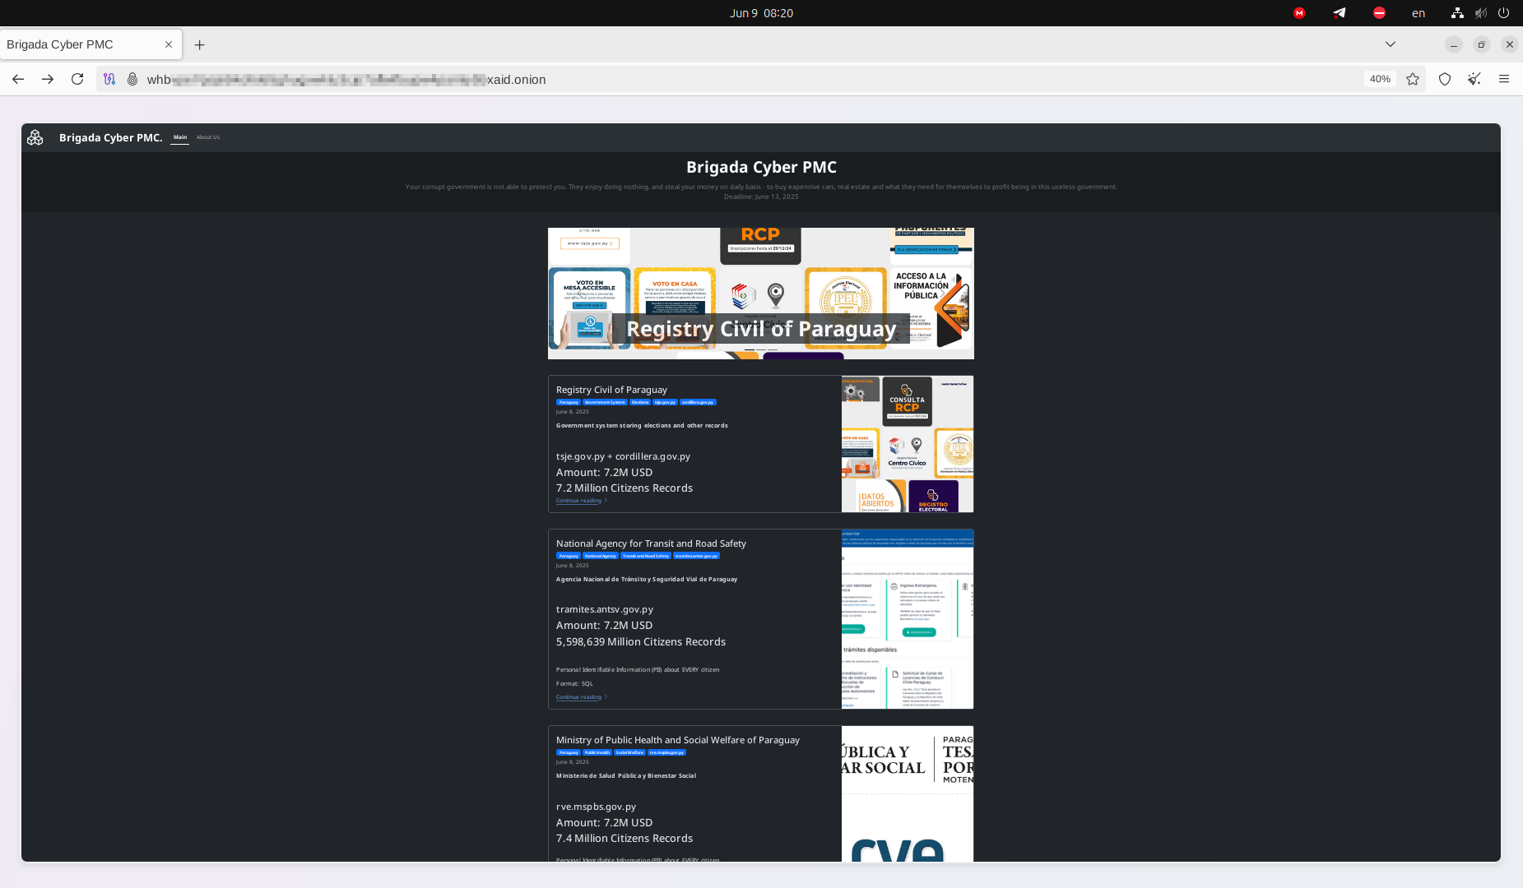Click the onion site security icon

pos(132,79)
